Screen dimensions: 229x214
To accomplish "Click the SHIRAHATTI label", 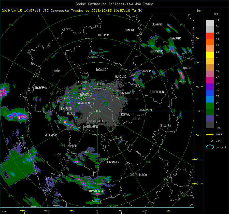I will [95, 121].
